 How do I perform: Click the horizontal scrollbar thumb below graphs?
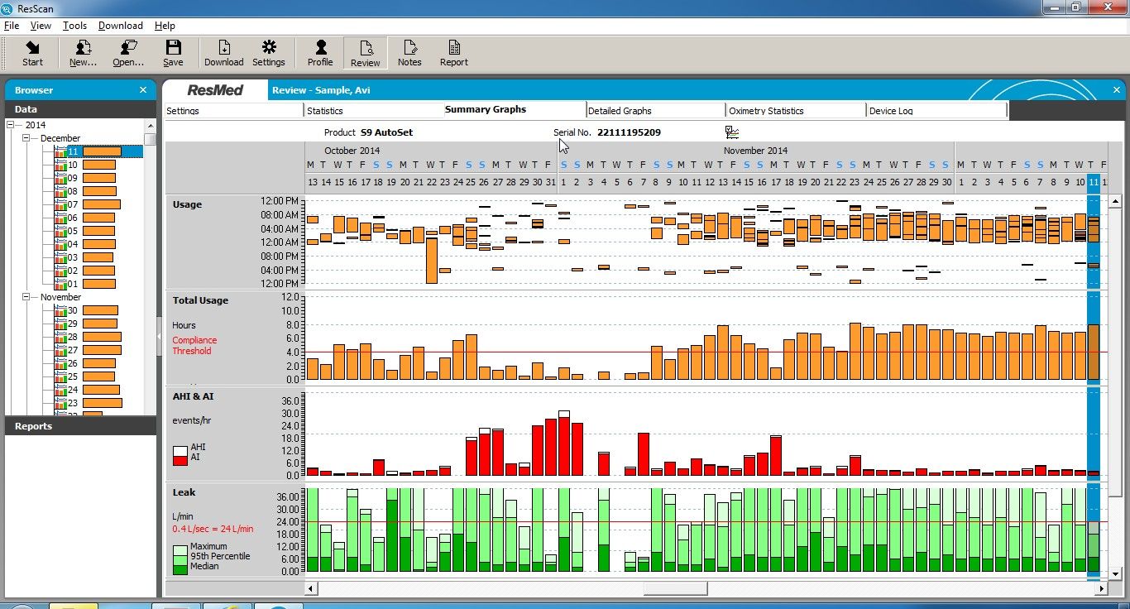pos(675,588)
